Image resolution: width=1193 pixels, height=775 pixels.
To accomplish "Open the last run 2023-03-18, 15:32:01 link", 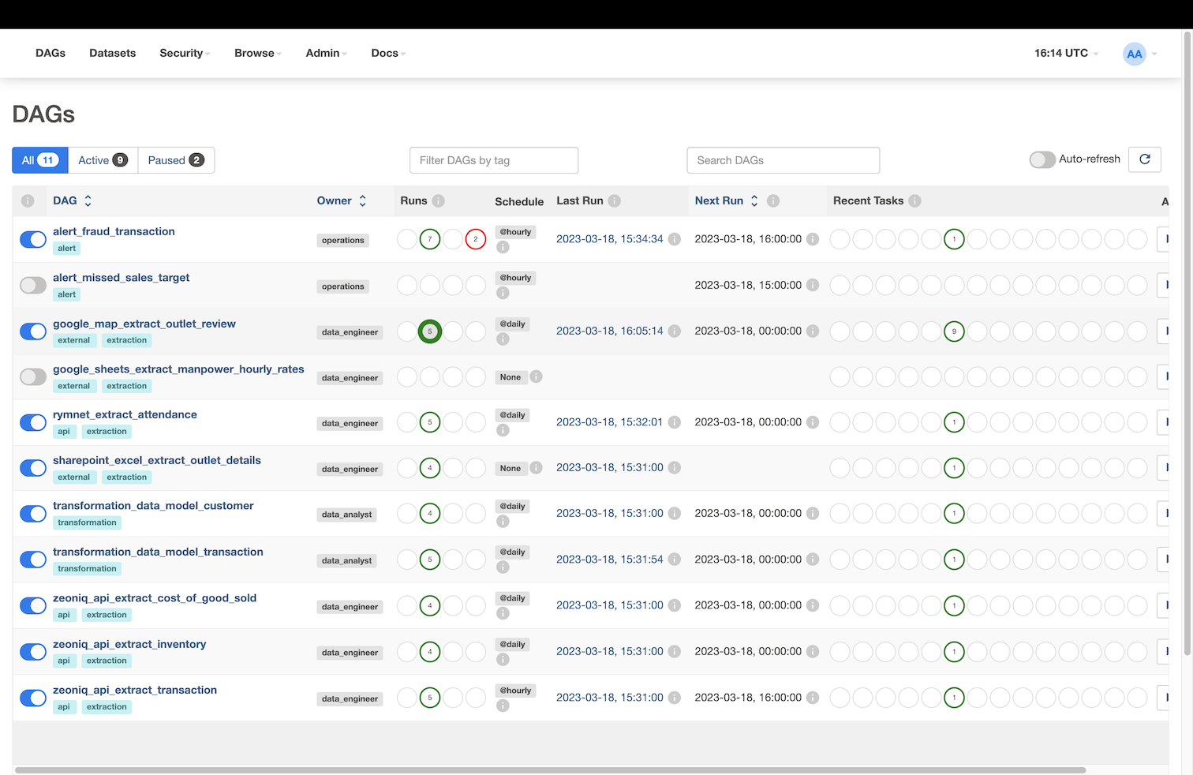I will (x=609, y=422).
